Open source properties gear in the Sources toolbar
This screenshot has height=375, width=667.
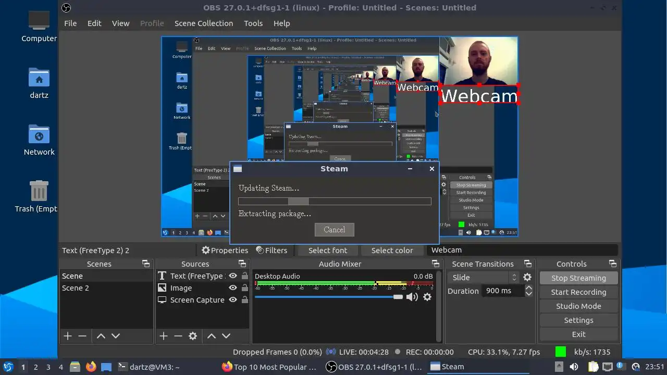pyautogui.click(x=193, y=336)
